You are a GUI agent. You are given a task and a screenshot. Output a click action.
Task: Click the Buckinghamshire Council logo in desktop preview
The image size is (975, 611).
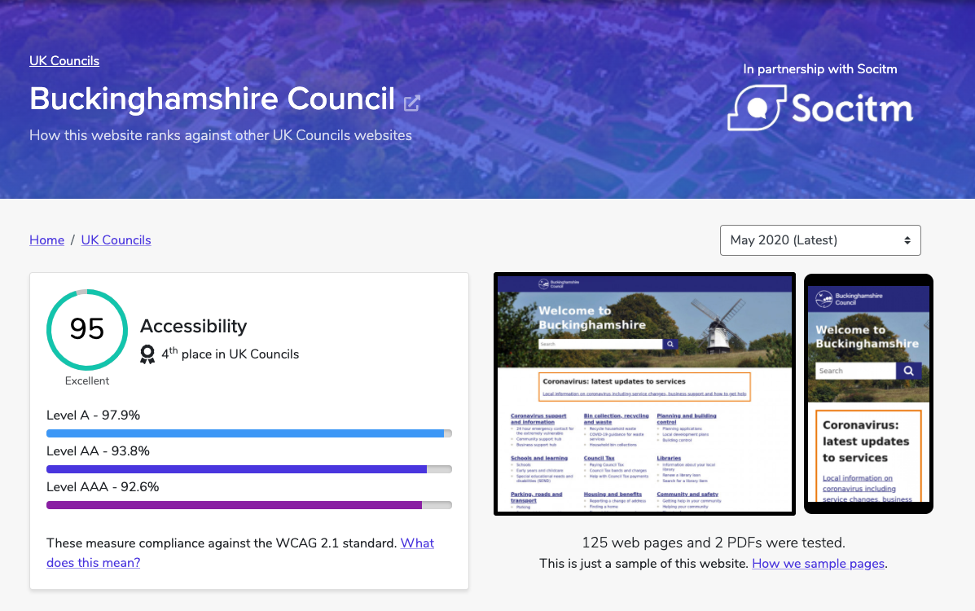551,284
